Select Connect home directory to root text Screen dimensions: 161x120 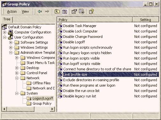click(x=97, y=69)
